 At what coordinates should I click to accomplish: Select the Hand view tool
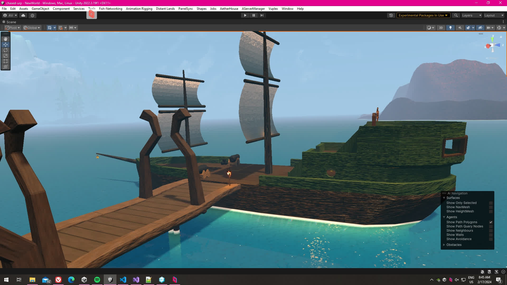click(6, 39)
